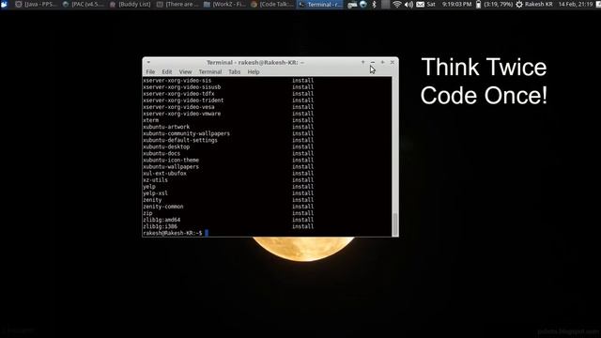Open the File menu in Terminal
The width and height of the screenshot is (601, 338).
click(150, 71)
